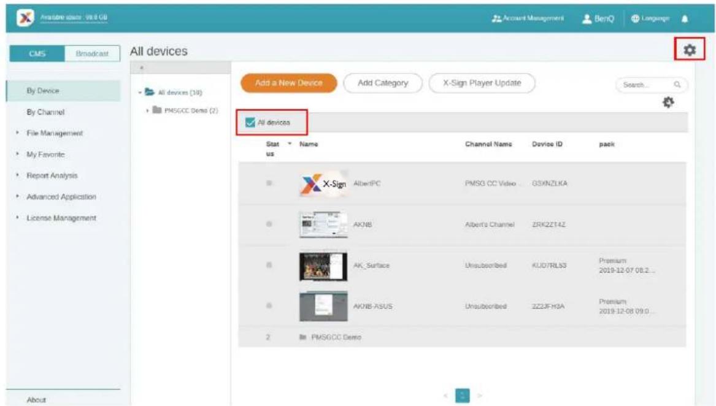Select All devices (10) folder in tree
The image size is (716, 406).
click(x=174, y=92)
